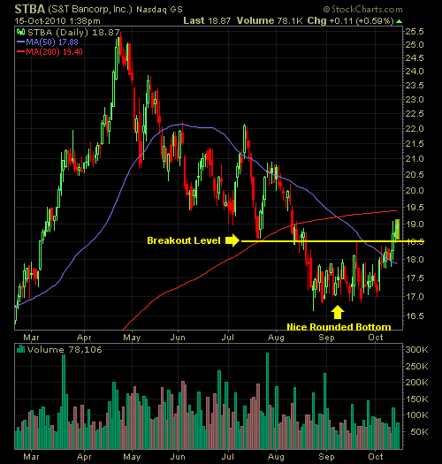Click the 150K volume axis label
This screenshot has width=442, height=464.
pos(416,399)
